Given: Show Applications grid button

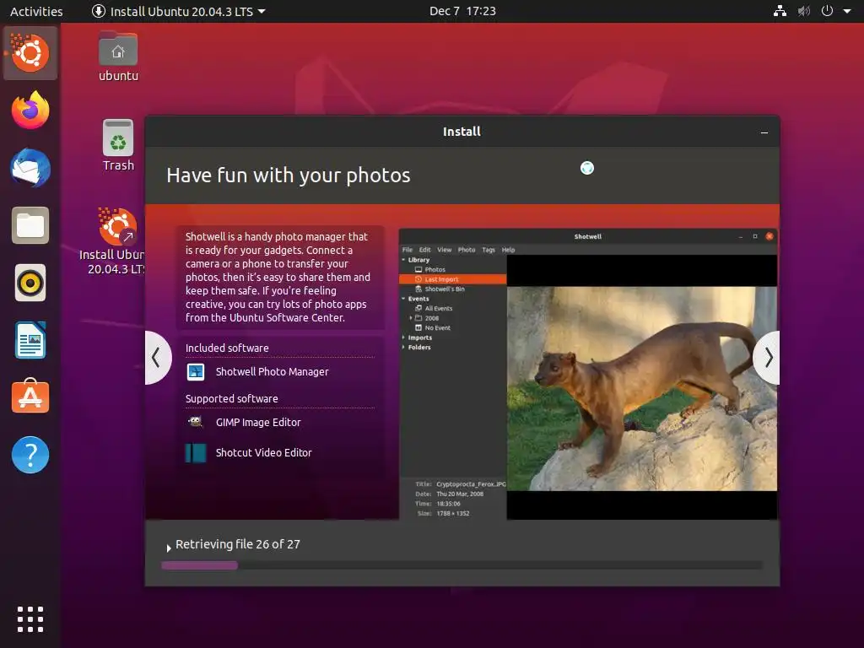Looking at the screenshot, I should click(x=30, y=618).
